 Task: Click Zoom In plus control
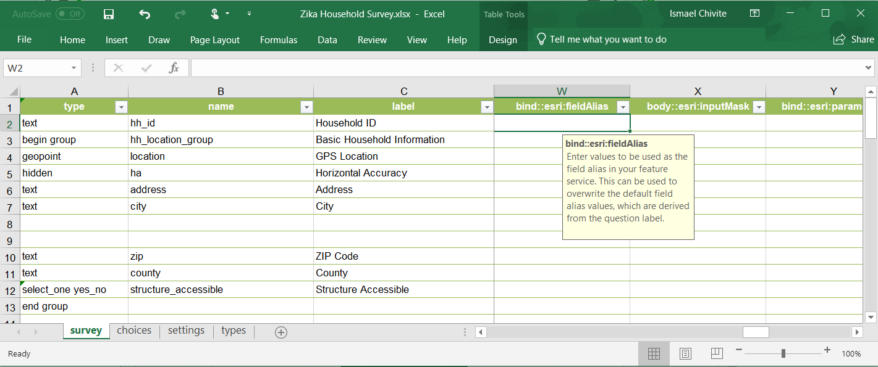click(828, 353)
